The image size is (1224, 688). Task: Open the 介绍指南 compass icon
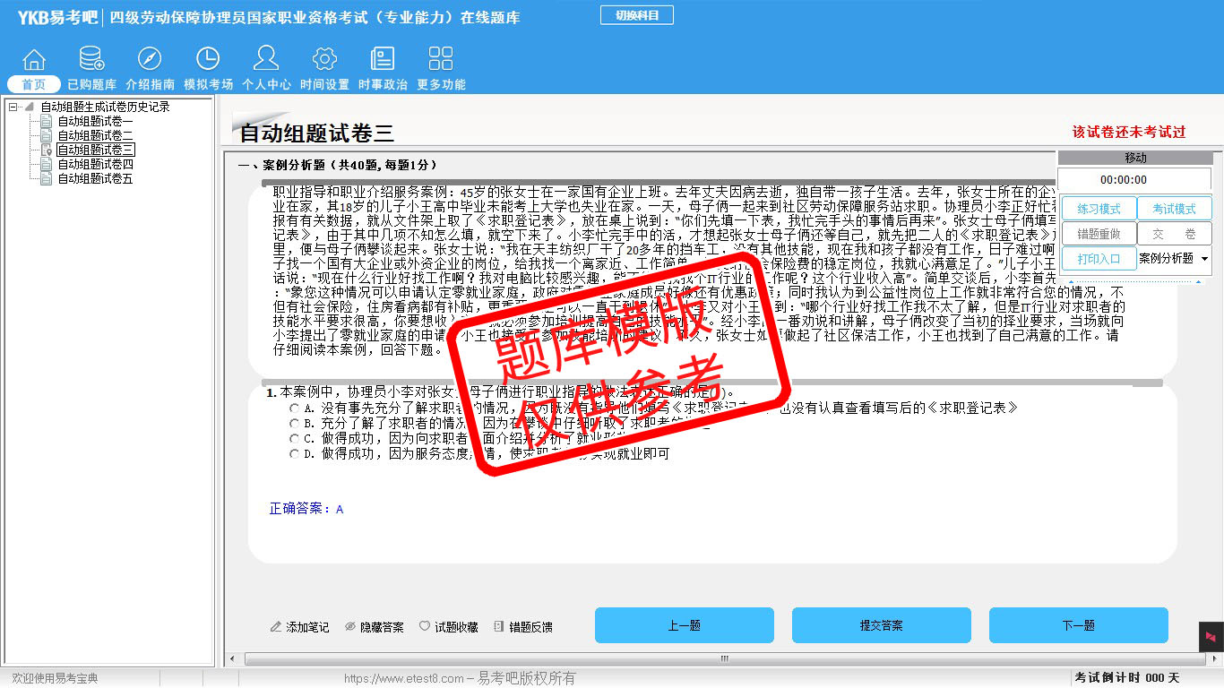pyautogui.click(x=150, y=60)
